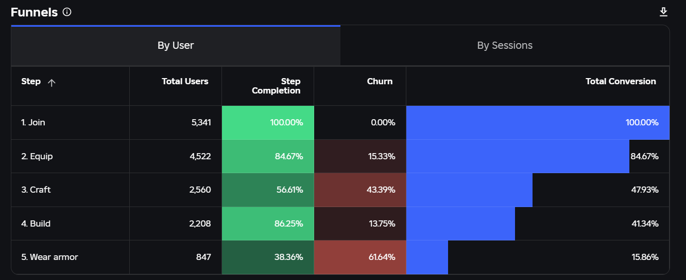Select the 5. Wear armor row

click(340, 257)
